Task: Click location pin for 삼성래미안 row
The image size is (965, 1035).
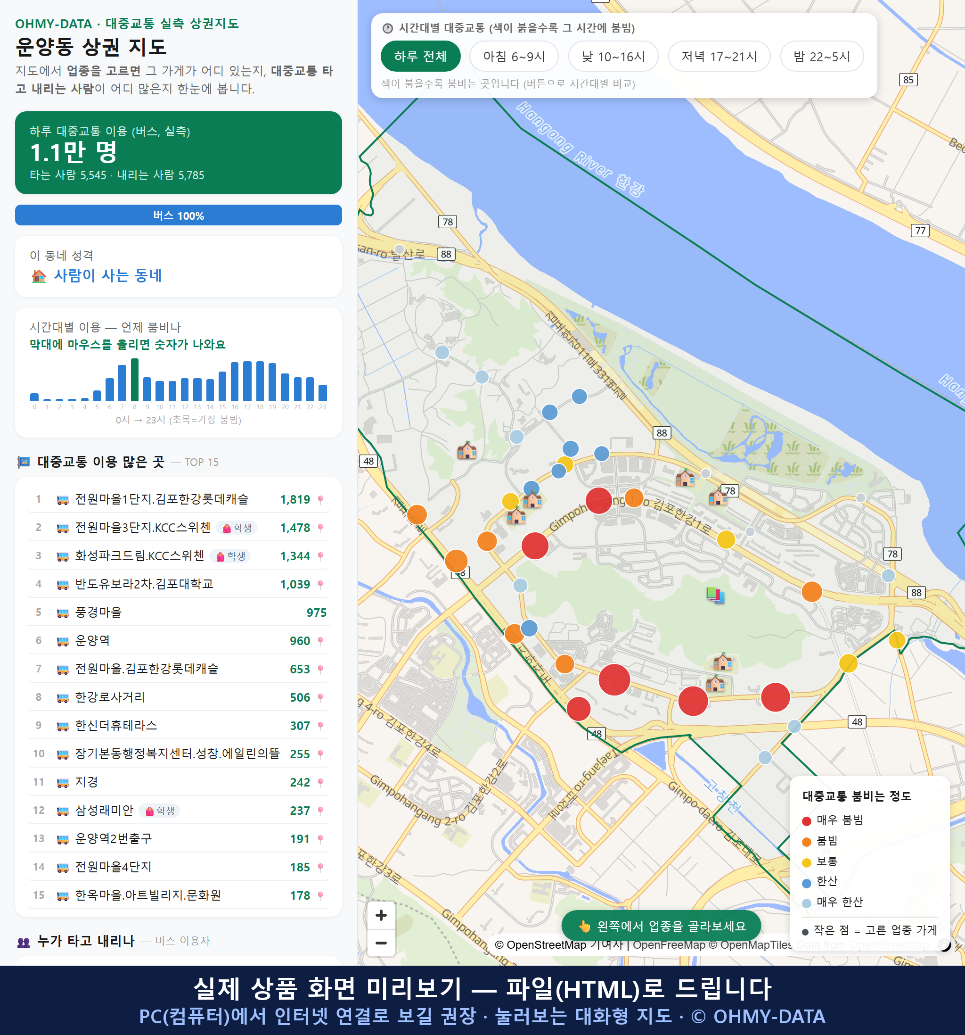Action: pos(320,811)
